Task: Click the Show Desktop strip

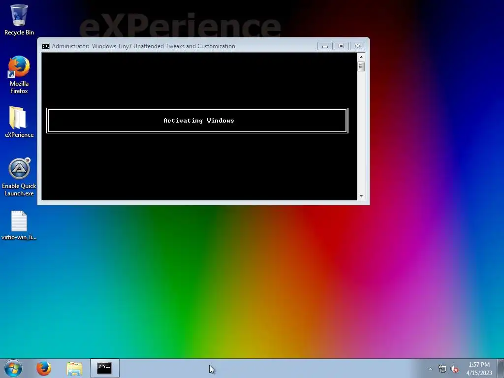Action: click(501, 368)
